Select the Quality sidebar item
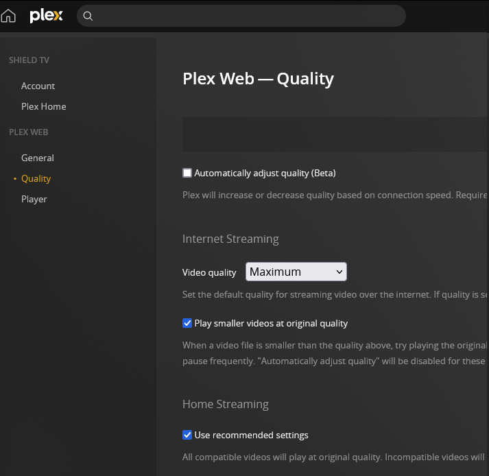The image size is (489, 476). (x=36, y=178)
